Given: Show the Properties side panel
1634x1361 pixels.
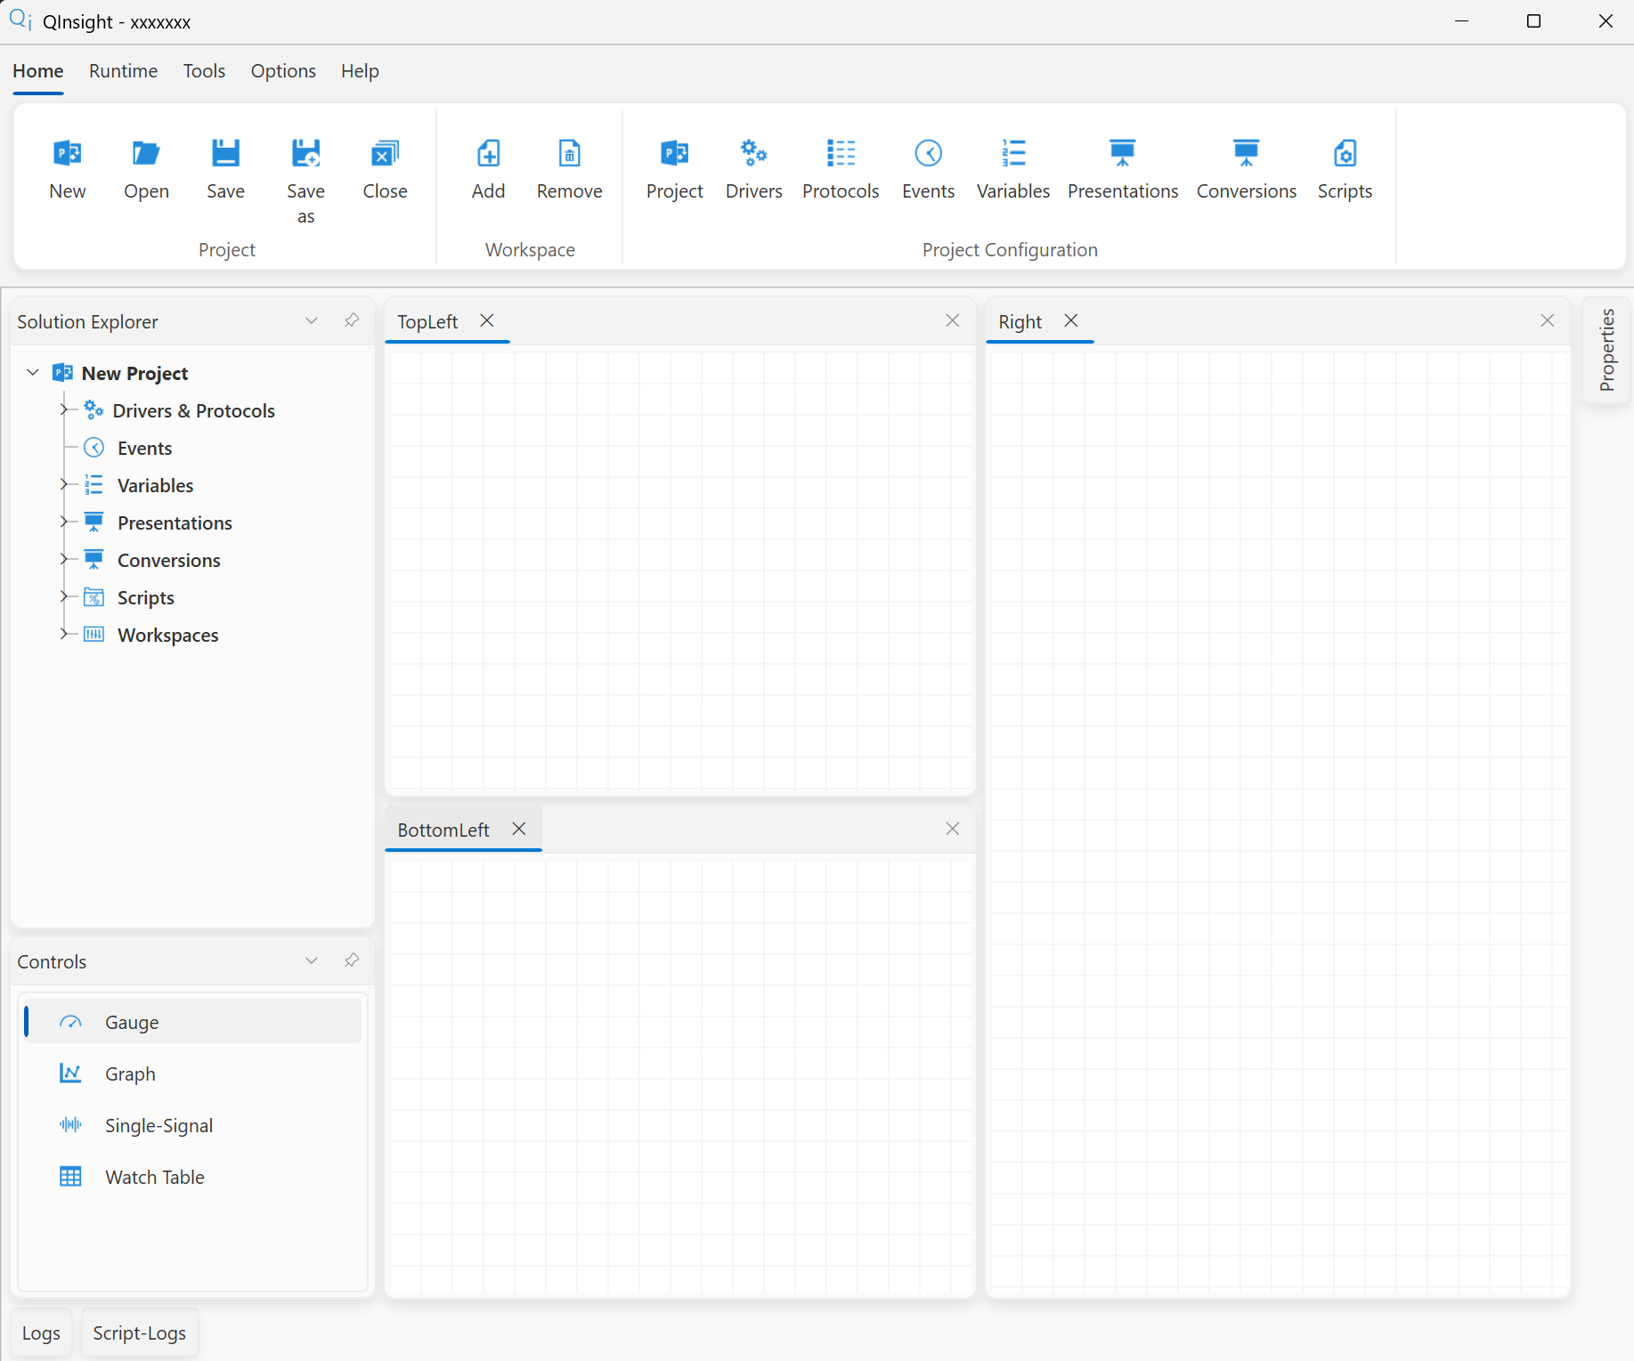Looking at the screenshot, I should 1606,350.
